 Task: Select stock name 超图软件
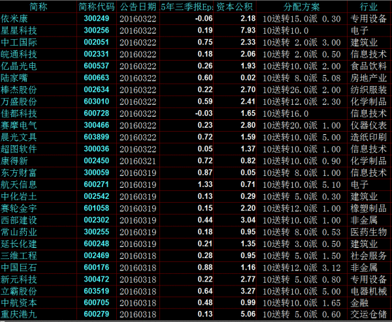pos(19,149)
